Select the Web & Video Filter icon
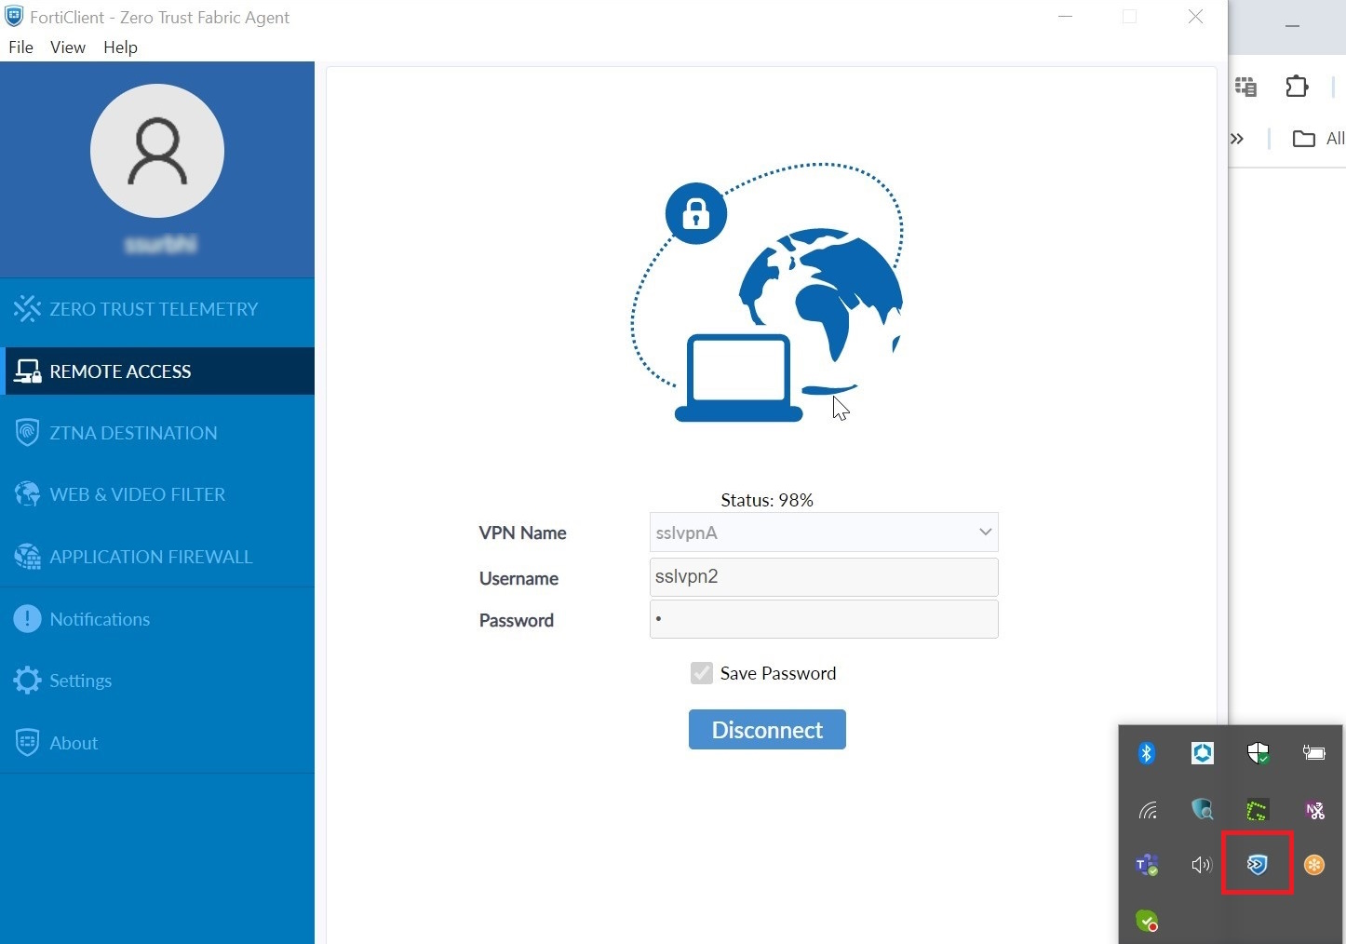Screen dimensions: 1346x944 pyautogui.click(x=27, y=493)
